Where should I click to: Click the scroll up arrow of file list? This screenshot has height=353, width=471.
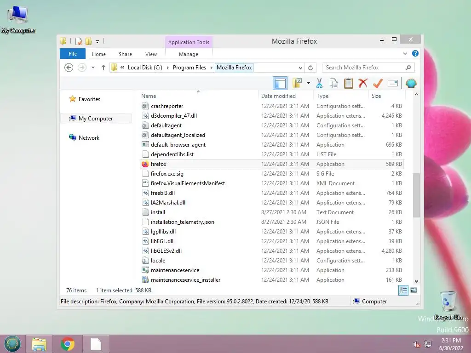point(416,95)
